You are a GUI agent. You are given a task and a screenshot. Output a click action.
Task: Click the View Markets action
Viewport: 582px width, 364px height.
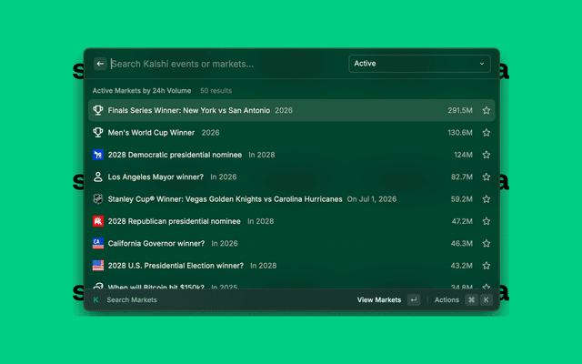tap(379, 299)
